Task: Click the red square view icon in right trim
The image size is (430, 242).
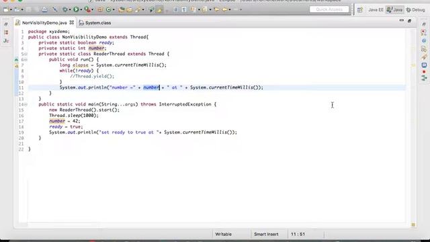Action: (424, 72)
